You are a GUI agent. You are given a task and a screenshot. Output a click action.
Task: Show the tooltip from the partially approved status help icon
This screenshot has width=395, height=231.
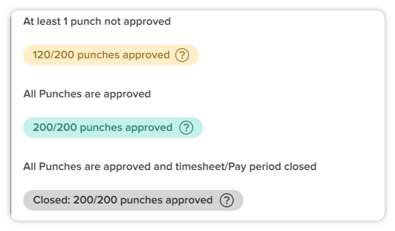(x=182, y=55)
